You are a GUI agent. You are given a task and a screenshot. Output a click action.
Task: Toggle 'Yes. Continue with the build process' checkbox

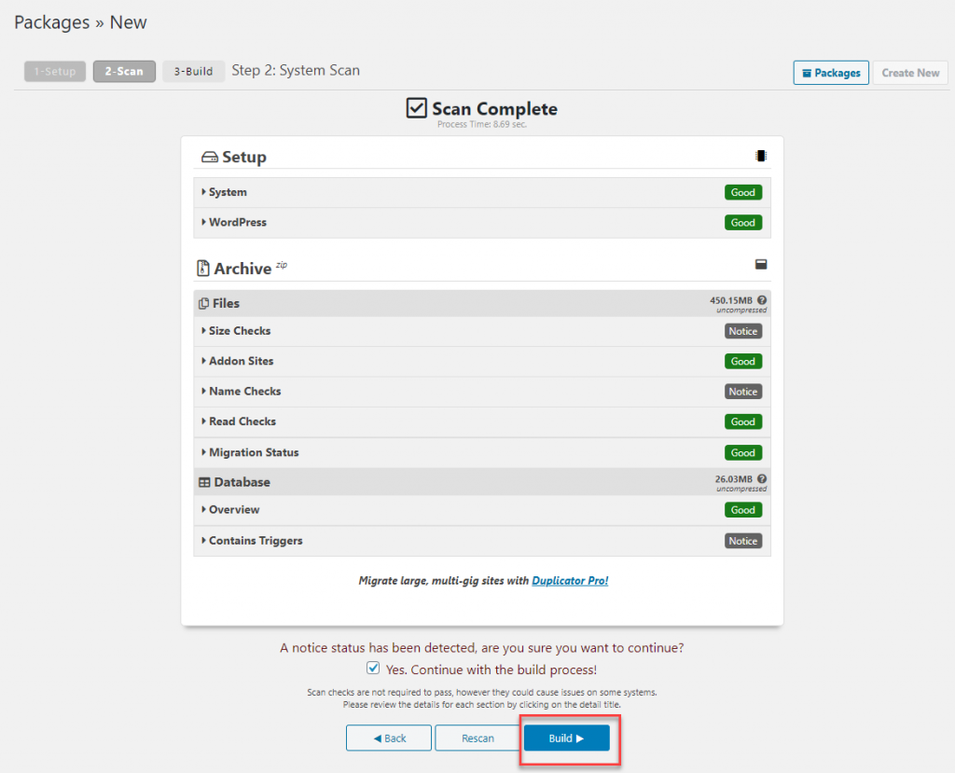point(373,669)
